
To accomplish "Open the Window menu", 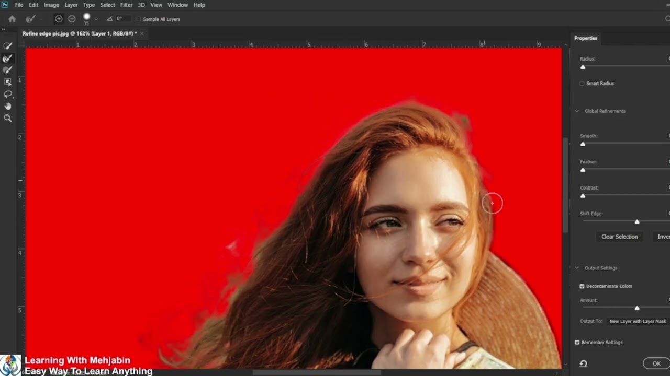I will pyautogui.click(x=178, y=5).
